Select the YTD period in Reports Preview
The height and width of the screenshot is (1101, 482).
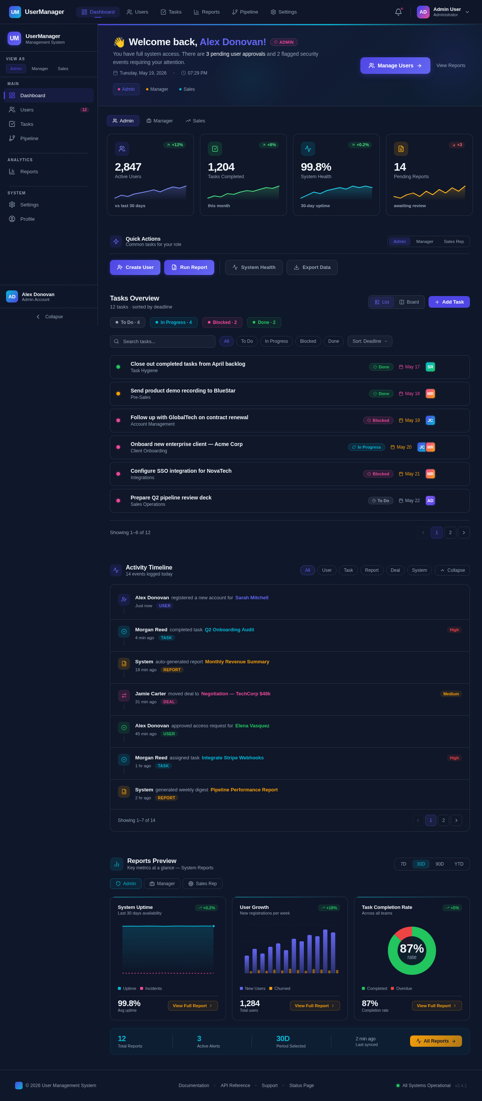click(x=459, y=864)
